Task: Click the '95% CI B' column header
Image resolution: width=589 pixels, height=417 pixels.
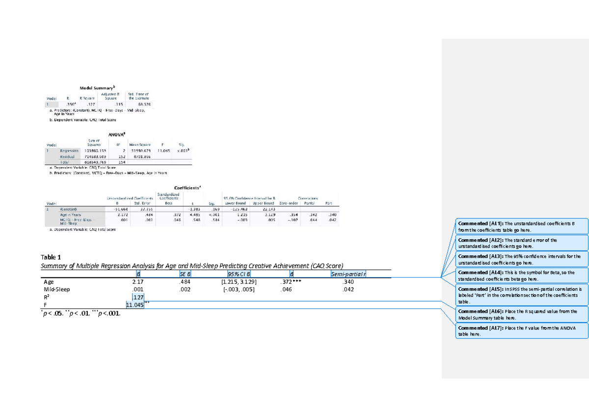Action: click(239, 274)
